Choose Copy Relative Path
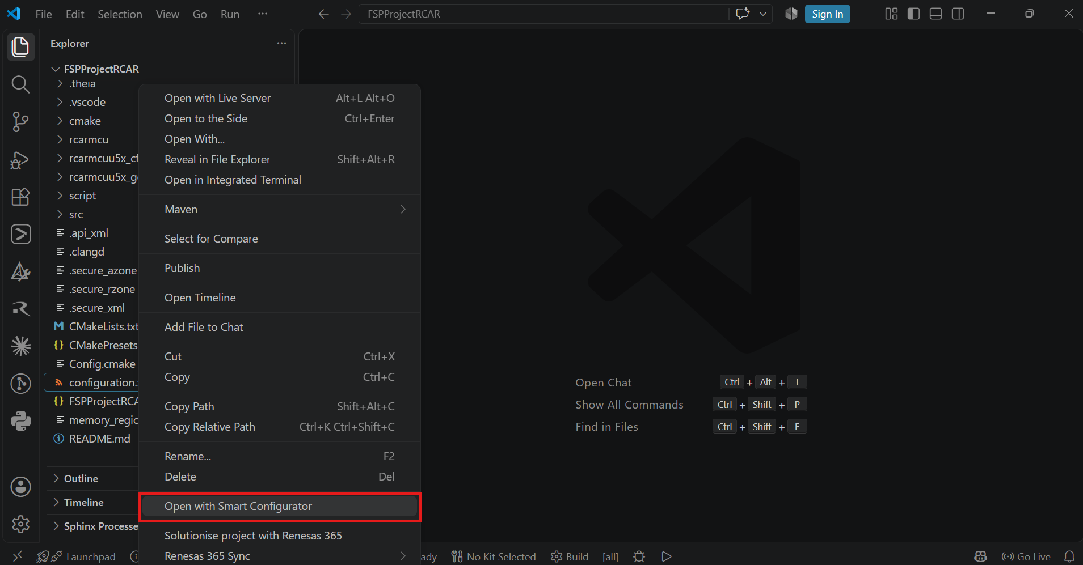The height and width of the screenshot is (565, 1083). coord(280,427)
